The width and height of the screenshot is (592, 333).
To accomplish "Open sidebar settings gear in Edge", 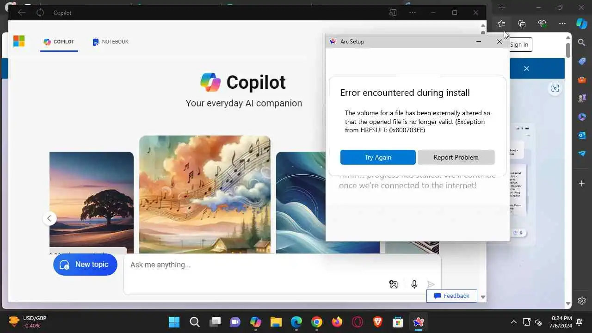I will pyautogui.click(x=582, y=301).
